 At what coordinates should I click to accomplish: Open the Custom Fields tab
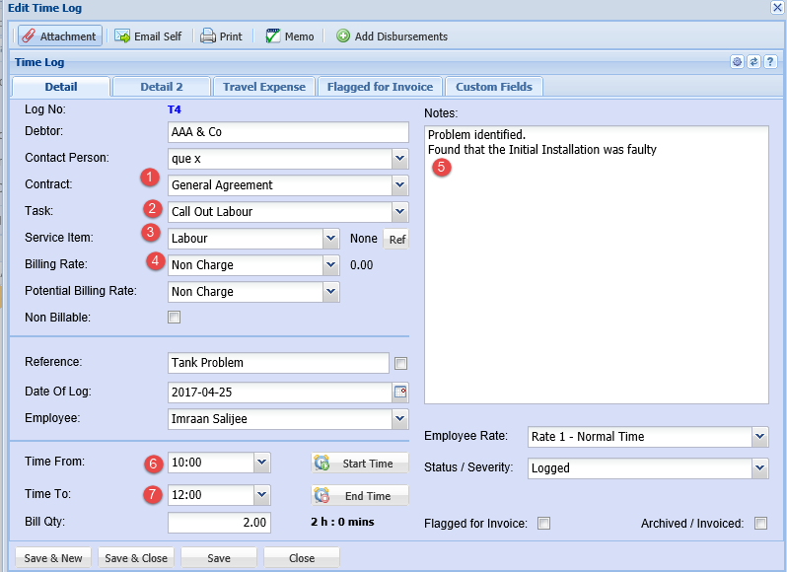[493, 87]
